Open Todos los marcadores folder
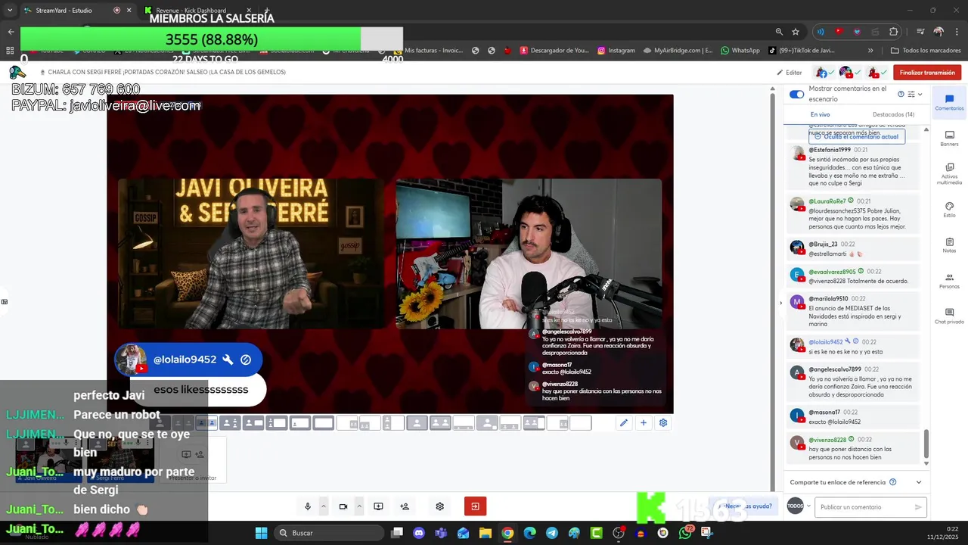The height and width of the screenshot is (545, 968). tap(926, 51)
